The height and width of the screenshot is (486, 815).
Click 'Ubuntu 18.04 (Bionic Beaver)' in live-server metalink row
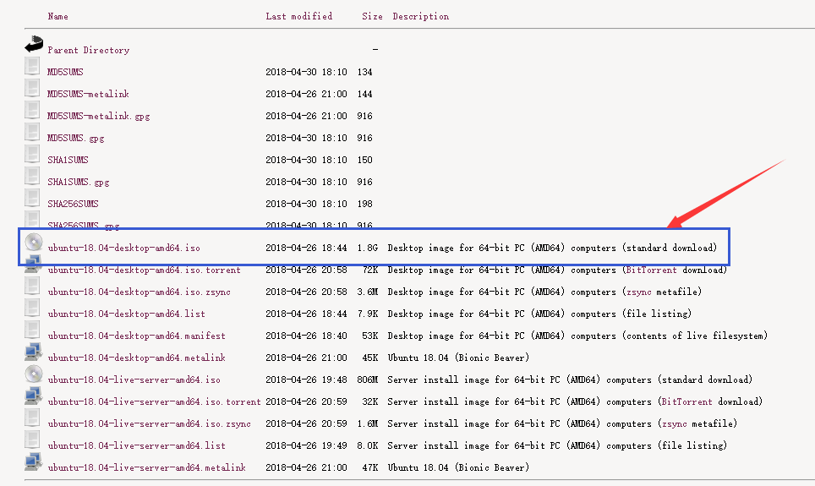coord(458,467)
